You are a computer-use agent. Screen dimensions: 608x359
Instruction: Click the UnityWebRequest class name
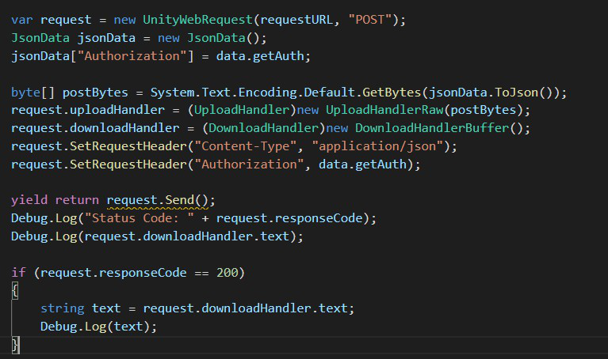tap(197, 20)
